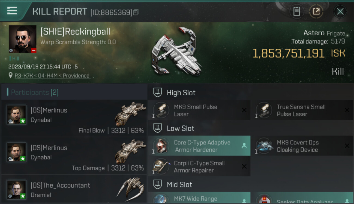Image resolution: width=354 pixels, height=204 pixels.
Task: Copy the kill report ID
Action: 136,12
